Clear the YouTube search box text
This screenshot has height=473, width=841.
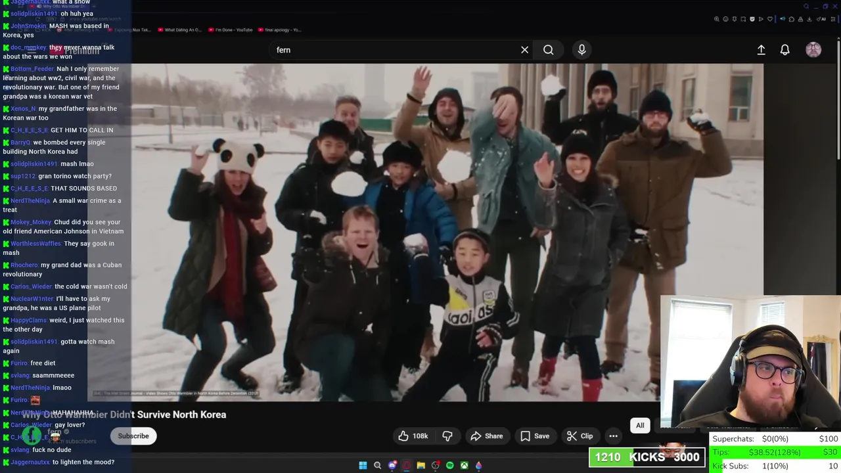pyautogui.click(x=524, y=50)
